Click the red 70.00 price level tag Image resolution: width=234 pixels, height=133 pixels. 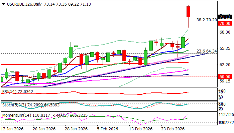[224, 24]
